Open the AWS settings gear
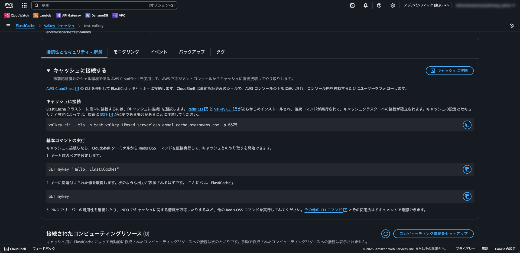The image size is (520, 253). click(x=393, y=5)
